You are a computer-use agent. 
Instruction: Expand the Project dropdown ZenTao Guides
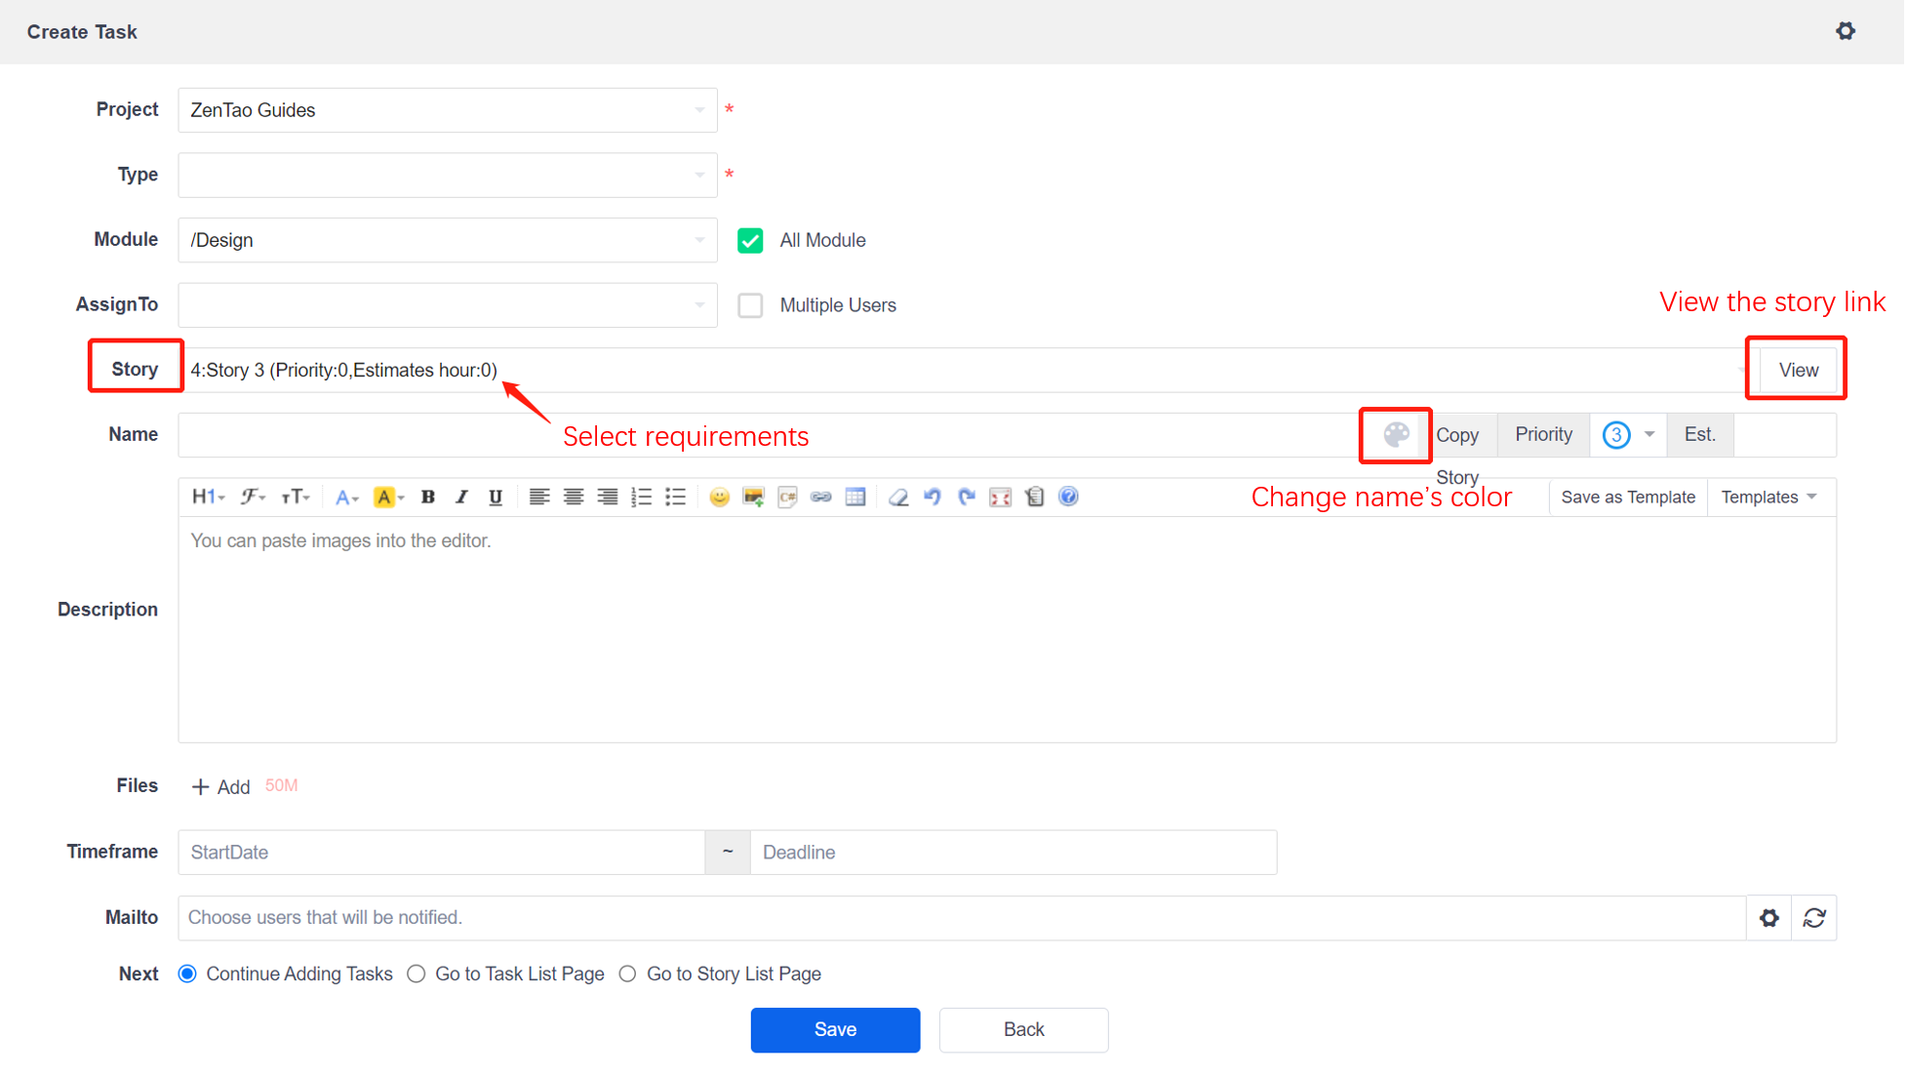447,110
